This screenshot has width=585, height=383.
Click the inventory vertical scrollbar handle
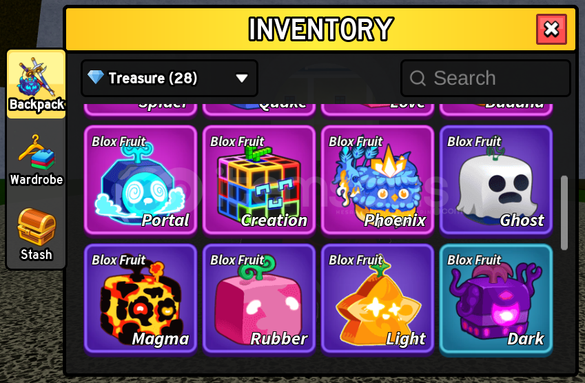click(x=564, y=213)
